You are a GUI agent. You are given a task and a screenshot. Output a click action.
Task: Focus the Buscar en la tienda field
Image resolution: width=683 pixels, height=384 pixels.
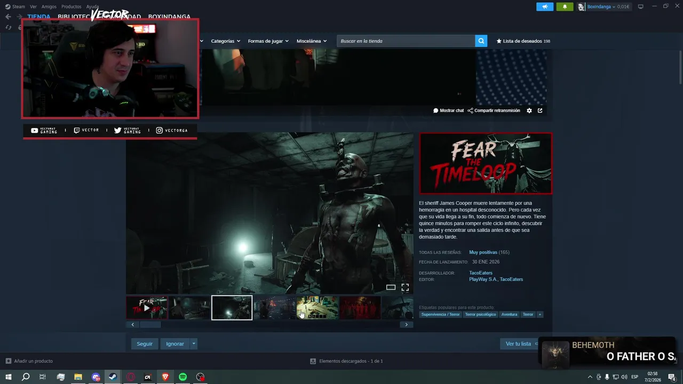coord(406,41)
